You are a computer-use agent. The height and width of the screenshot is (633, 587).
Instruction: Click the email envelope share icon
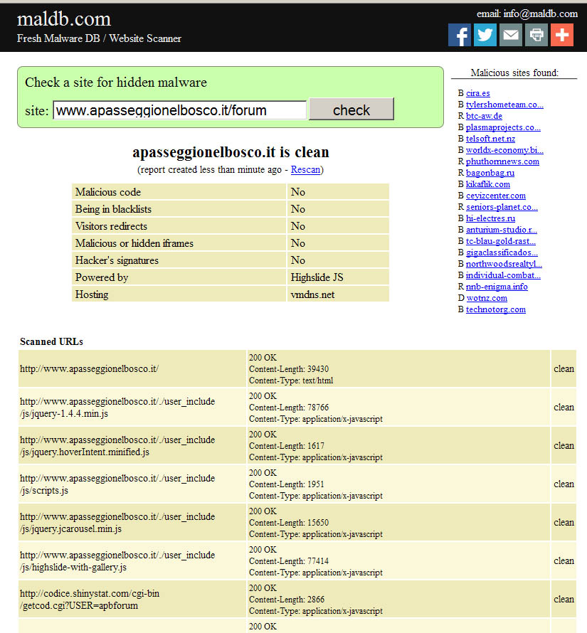point(511,35)
